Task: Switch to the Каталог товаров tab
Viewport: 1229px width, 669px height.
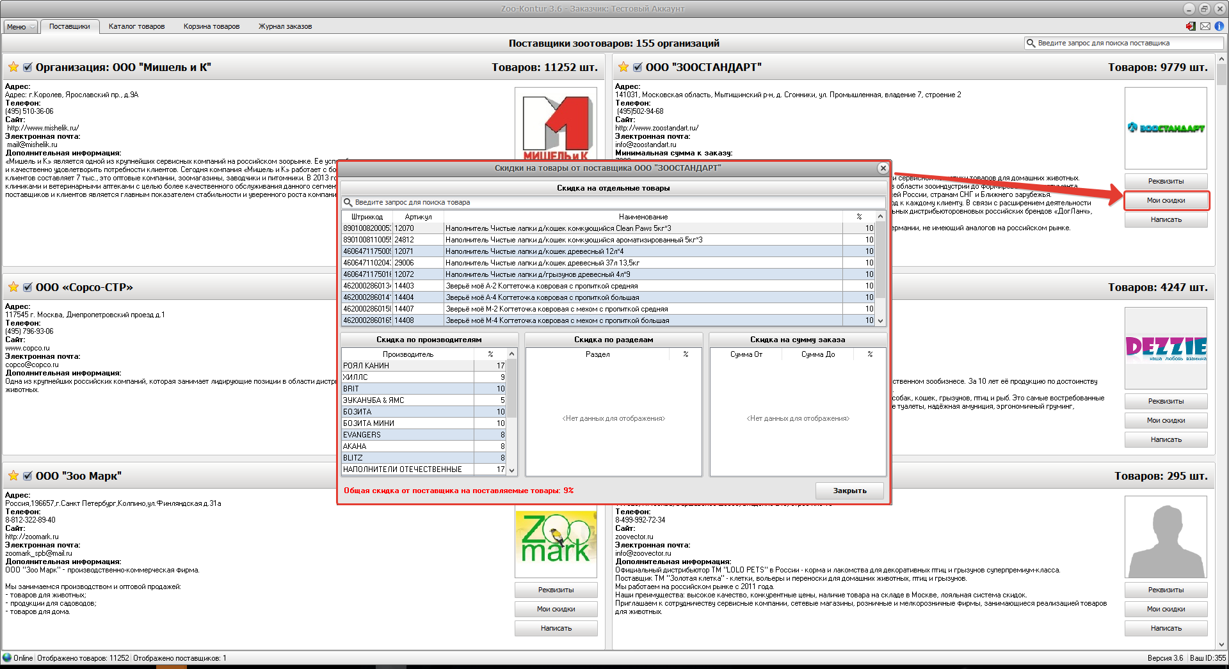Action: point(136,26)
